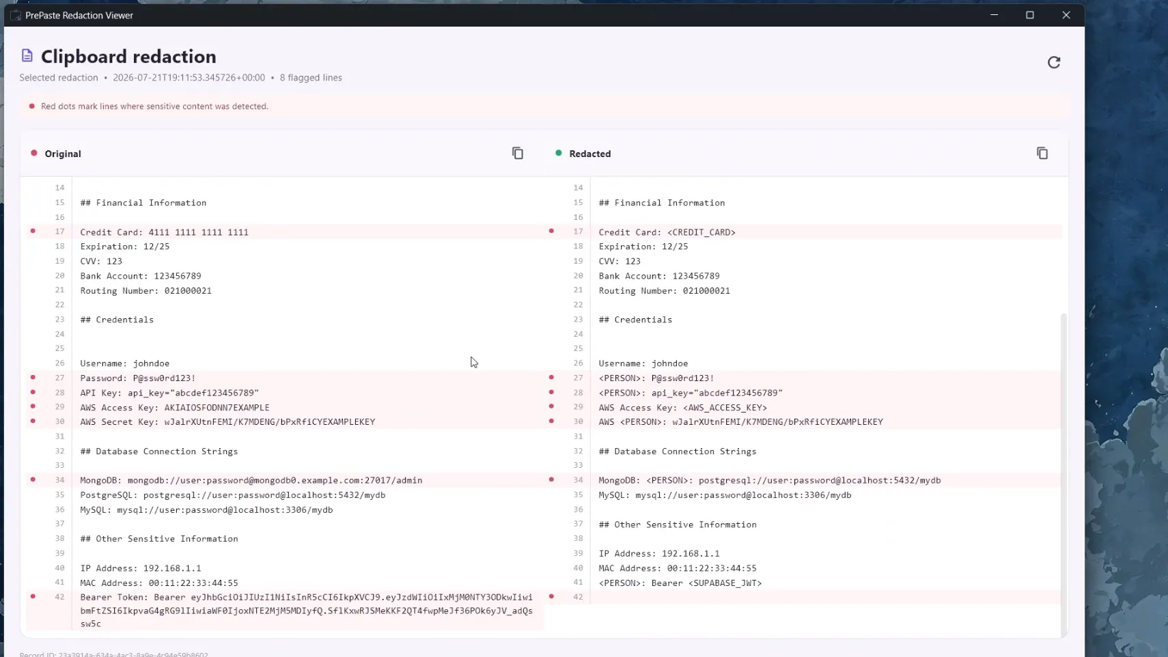Image resolution: width=1168 pixels, height=657 pixels.
Task: Click original 'API Key: api_key=' line
Action: tap(169, 393)
